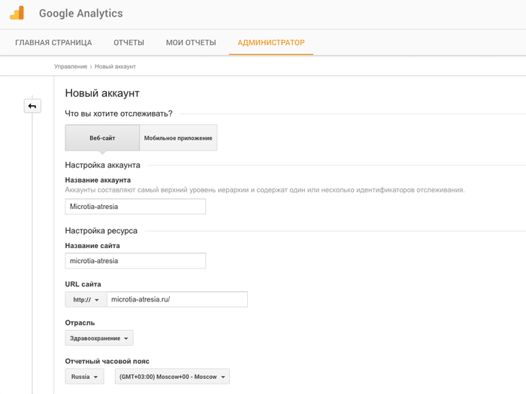Click the Новый аккаунт page heading
The height and width of the screenshot is (394, 526).
[x=102, y=93]
